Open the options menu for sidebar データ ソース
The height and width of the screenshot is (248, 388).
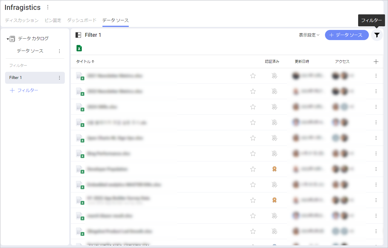[x=59, y=51]
